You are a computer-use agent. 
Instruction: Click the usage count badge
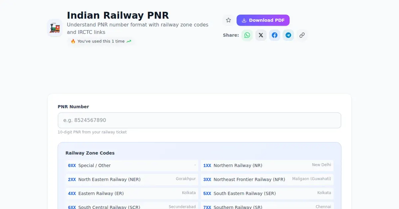click(101, 41)
